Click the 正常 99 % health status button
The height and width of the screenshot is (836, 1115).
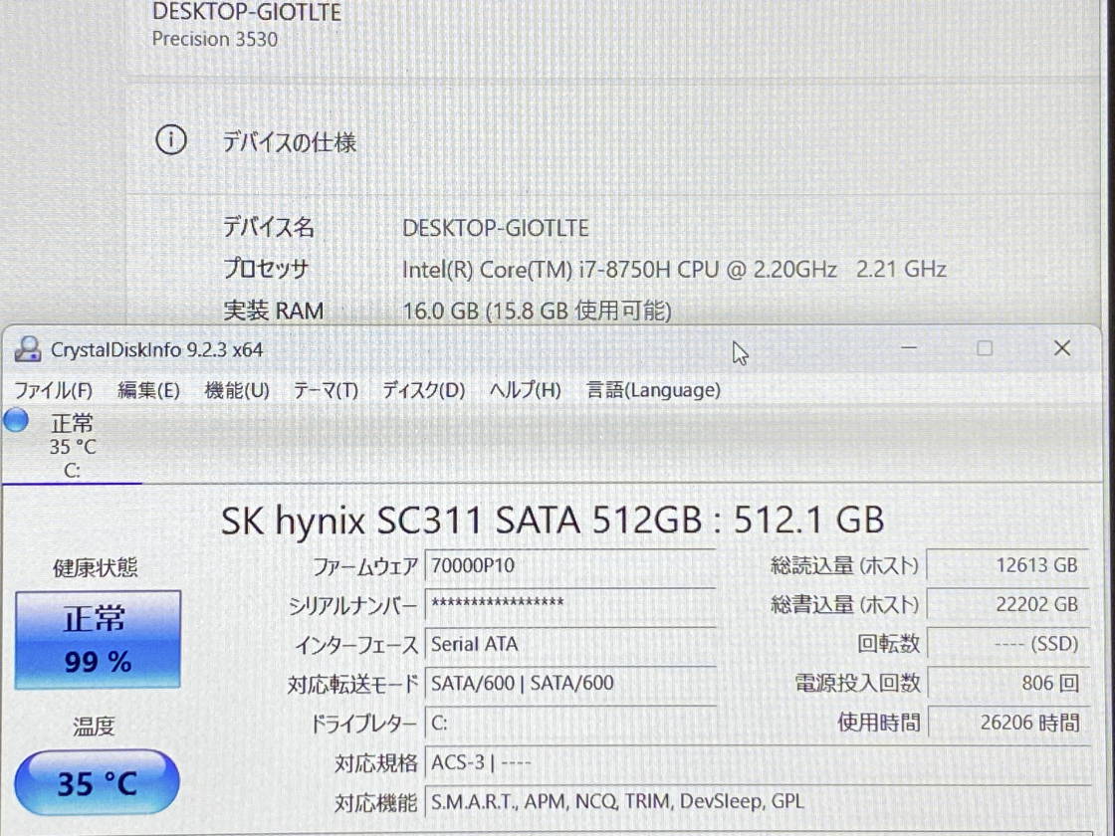99,640
